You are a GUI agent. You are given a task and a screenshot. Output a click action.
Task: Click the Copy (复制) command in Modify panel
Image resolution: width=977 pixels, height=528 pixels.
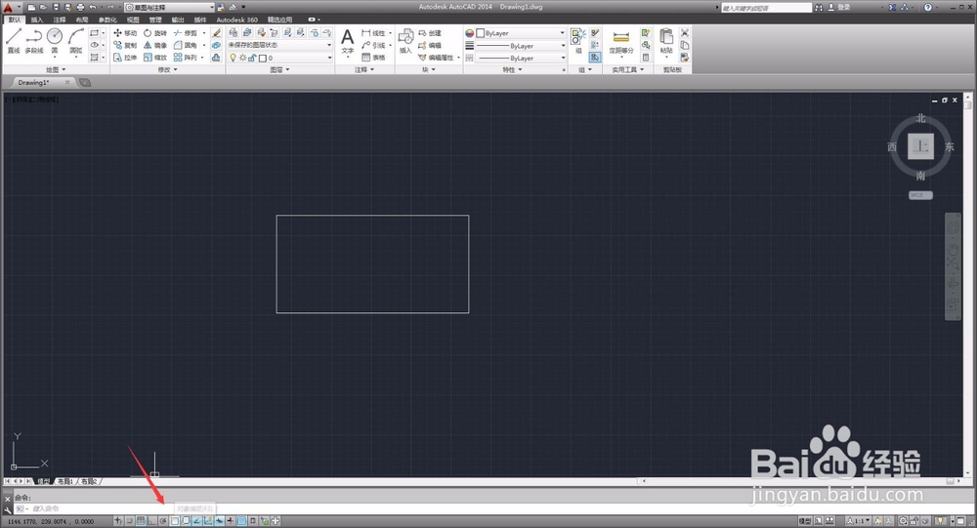(125, 46)
